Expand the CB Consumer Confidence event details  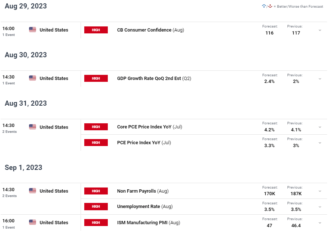click(320, 30)
